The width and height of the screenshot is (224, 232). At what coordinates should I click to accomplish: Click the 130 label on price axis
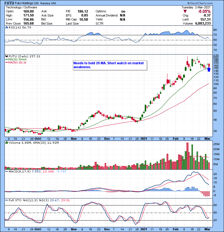pos(216,74)
